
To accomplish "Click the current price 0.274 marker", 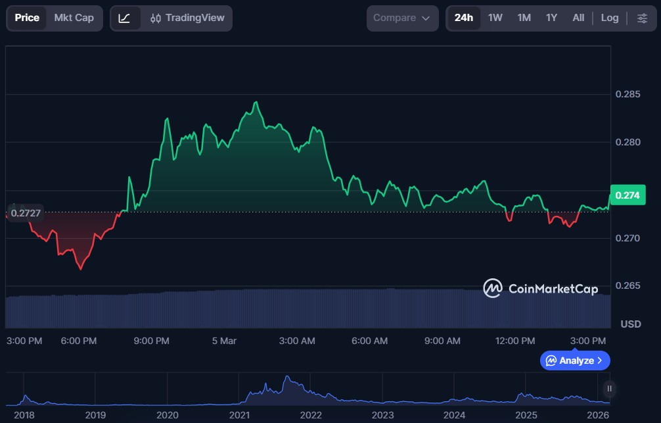I will pyautogui.click(x=627, y=195).
